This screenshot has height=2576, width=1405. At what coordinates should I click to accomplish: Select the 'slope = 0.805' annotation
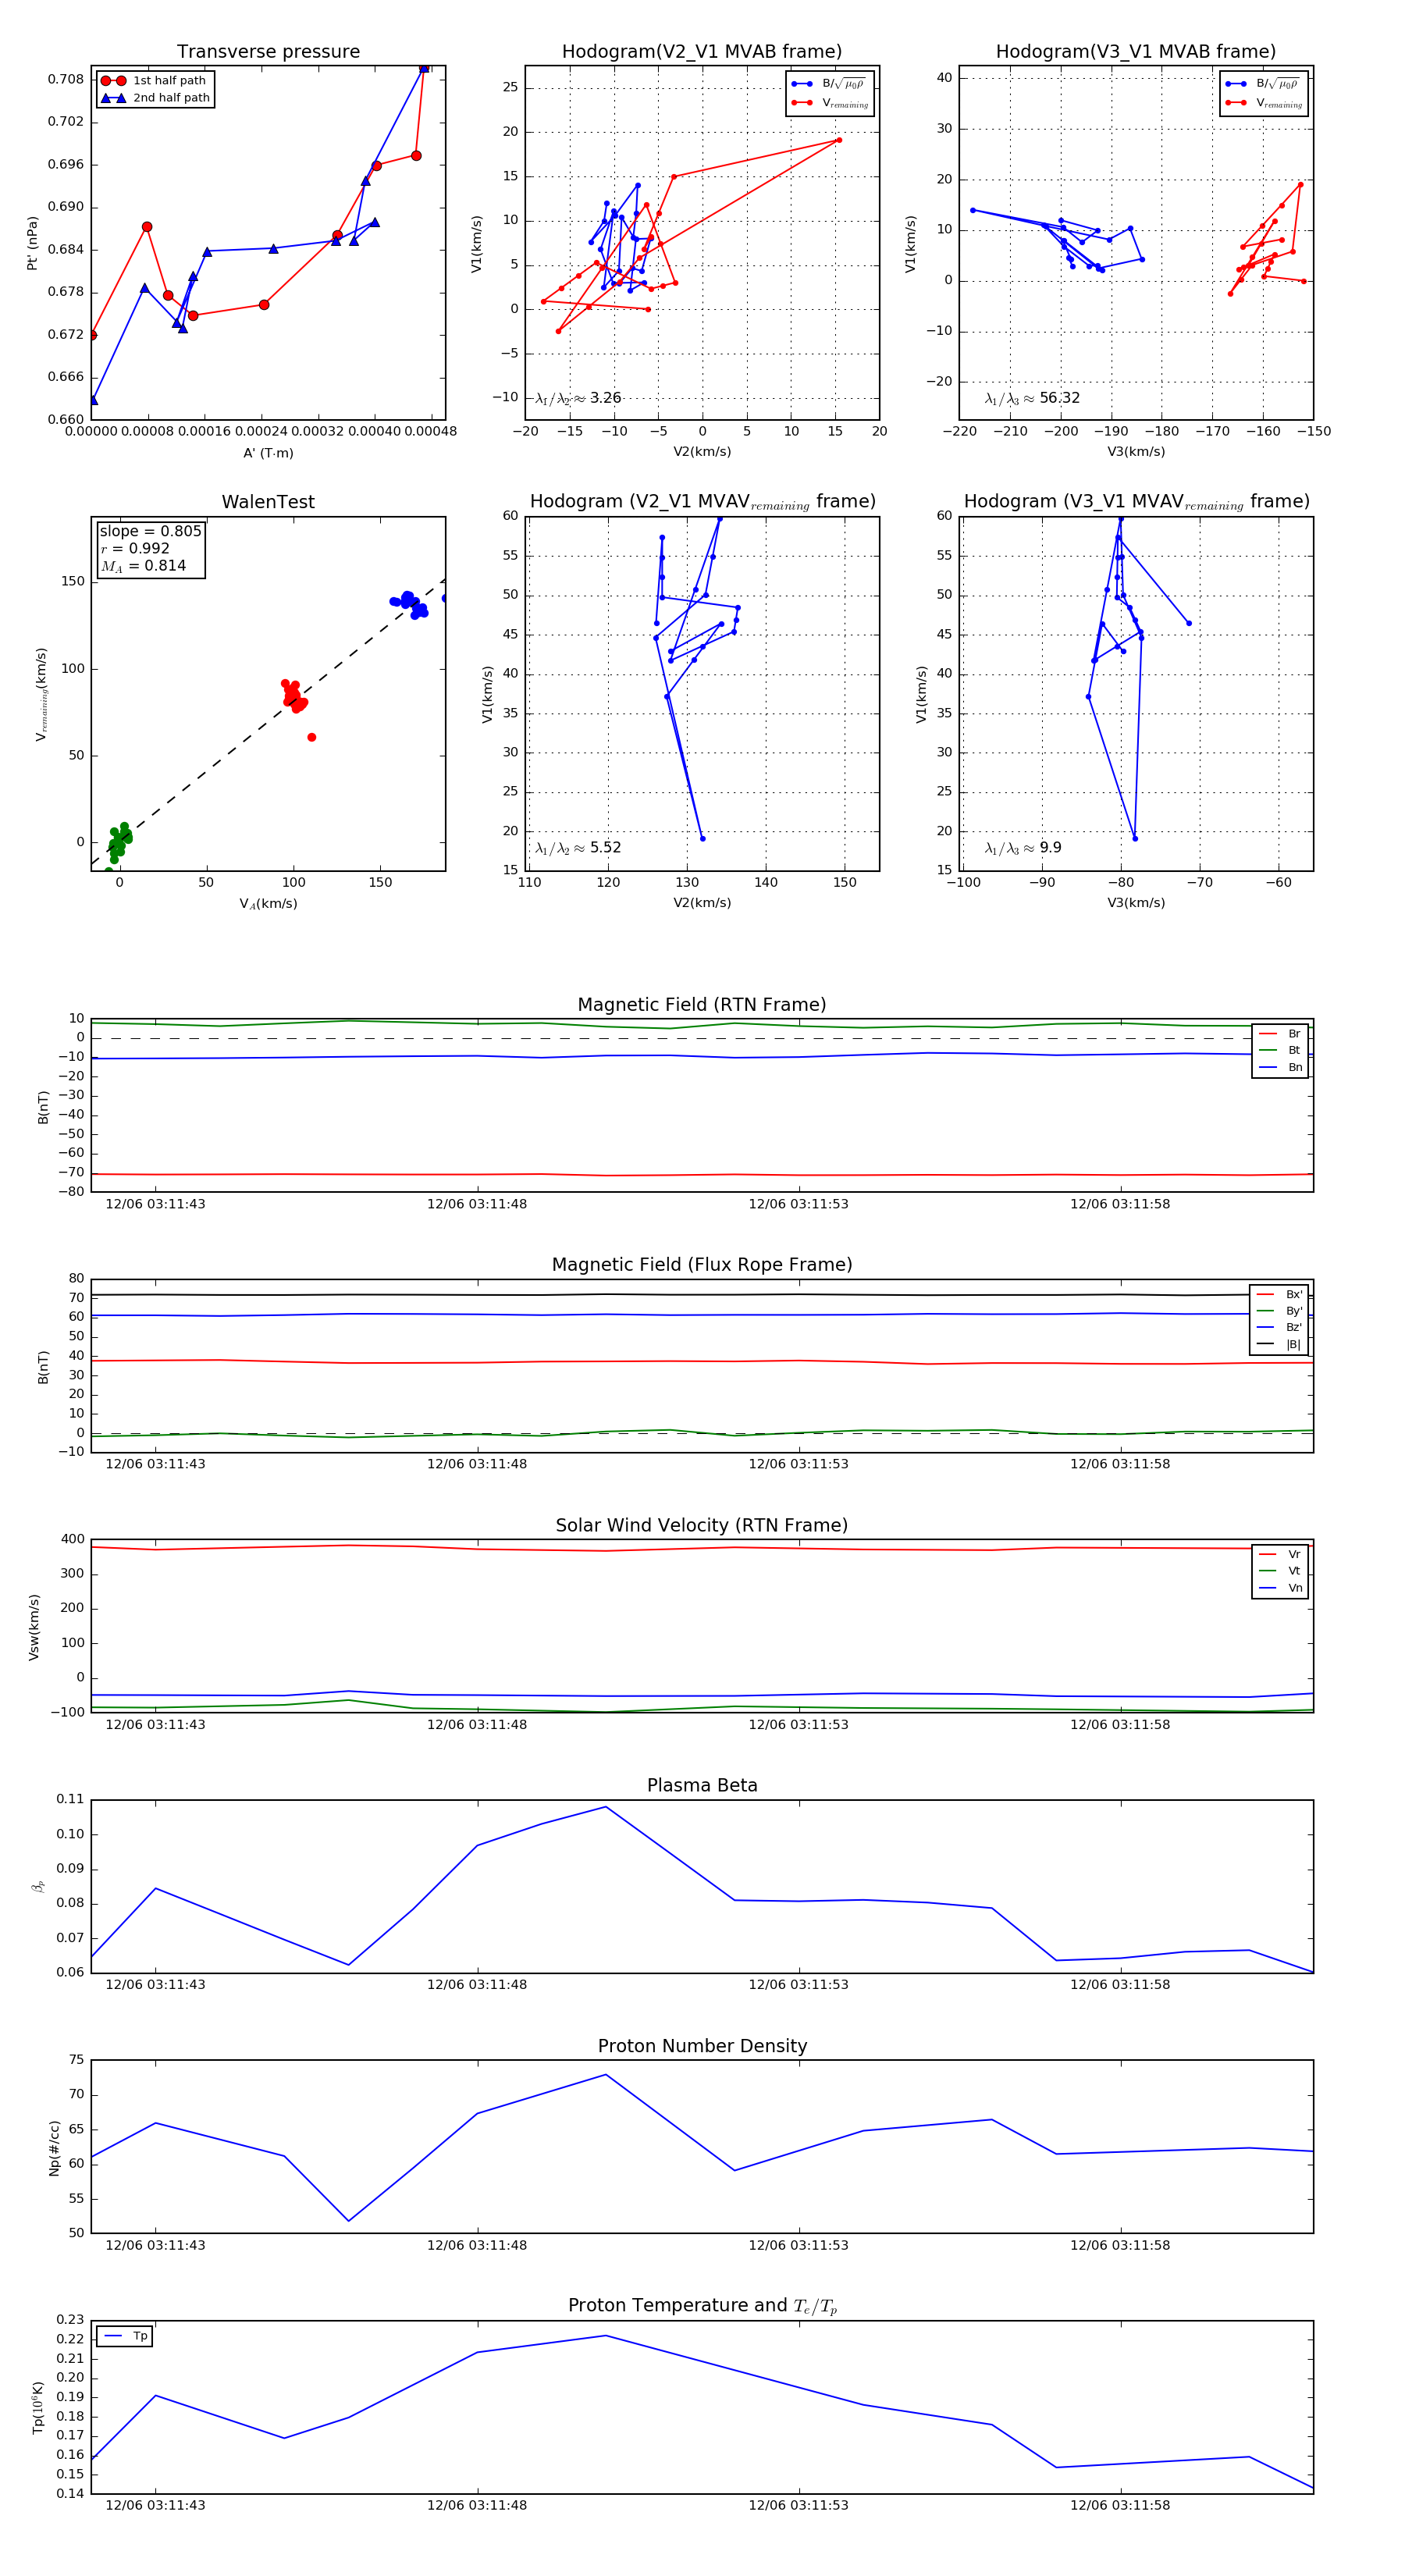point(150,531)
